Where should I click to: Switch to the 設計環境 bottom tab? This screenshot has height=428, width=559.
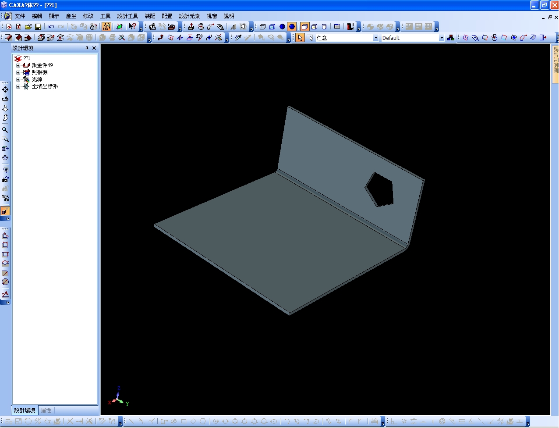pos(25,410)
